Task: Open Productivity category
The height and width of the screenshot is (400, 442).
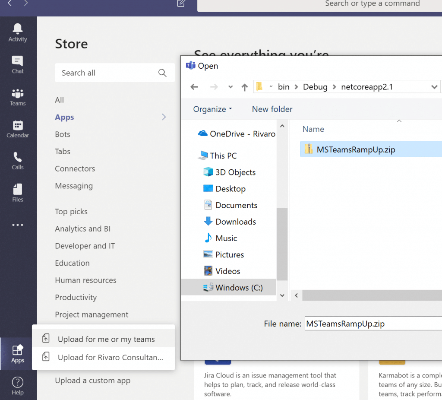Action: click(x=76, y=297)
